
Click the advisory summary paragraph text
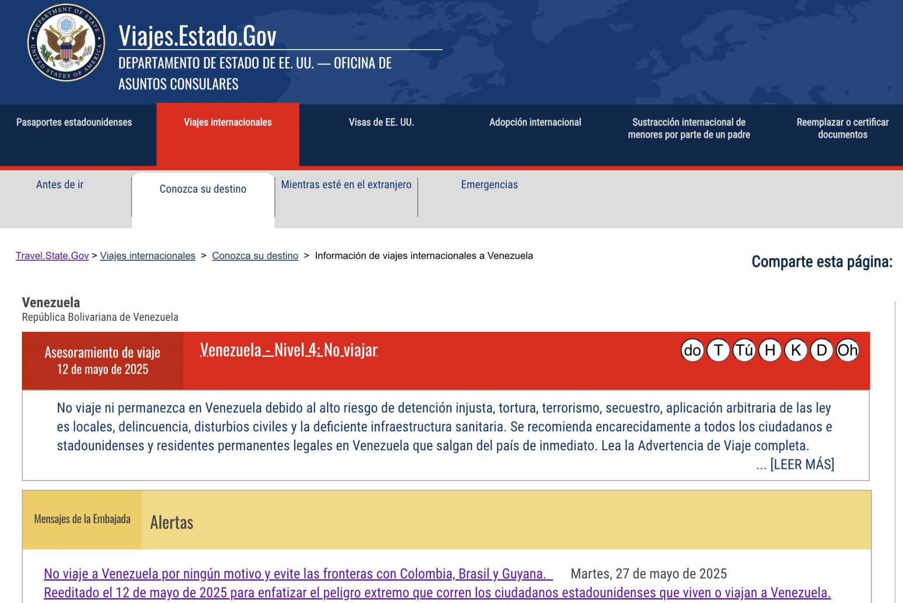tap(444, 427)
